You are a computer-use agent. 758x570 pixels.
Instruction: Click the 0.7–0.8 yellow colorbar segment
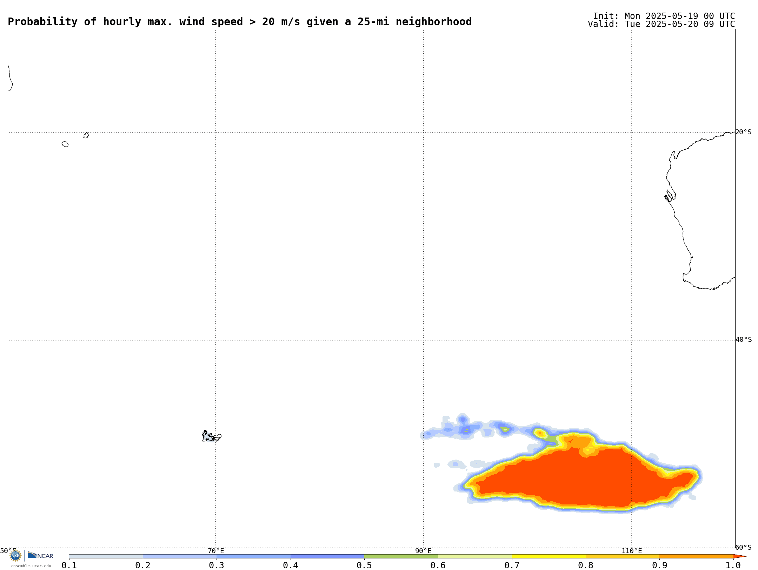click(549, 556)
